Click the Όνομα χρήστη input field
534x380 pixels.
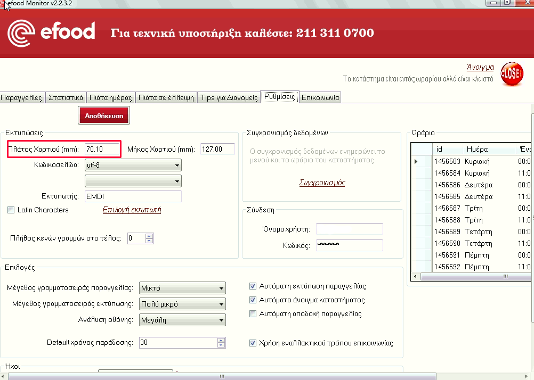tap(350, 229)
